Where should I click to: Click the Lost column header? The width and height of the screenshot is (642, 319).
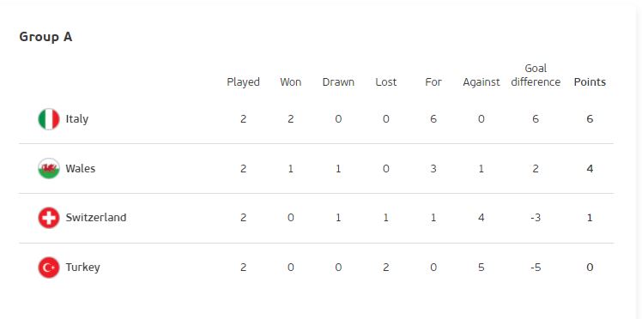tap(385, 82)
